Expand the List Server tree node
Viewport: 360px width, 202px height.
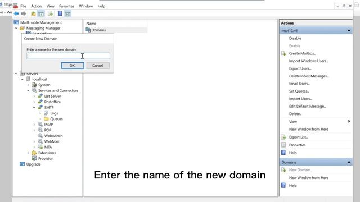click(x=34, y=96)
